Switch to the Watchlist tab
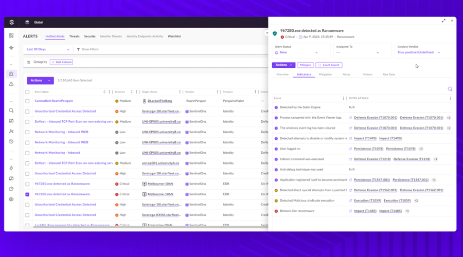Viewport: 463px width, 257px height. click(174, 36)
